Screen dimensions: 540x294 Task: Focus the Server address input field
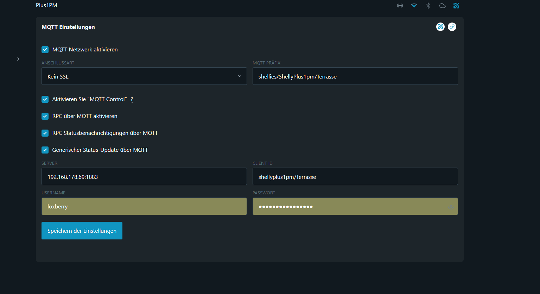(x=144, y=177)
